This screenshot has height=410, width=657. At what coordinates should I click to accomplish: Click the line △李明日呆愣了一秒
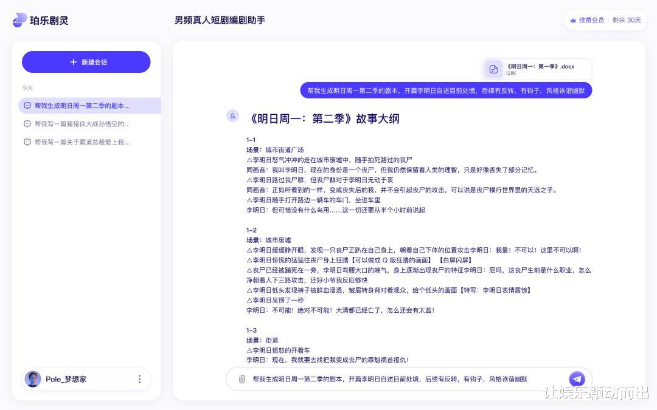275,301
